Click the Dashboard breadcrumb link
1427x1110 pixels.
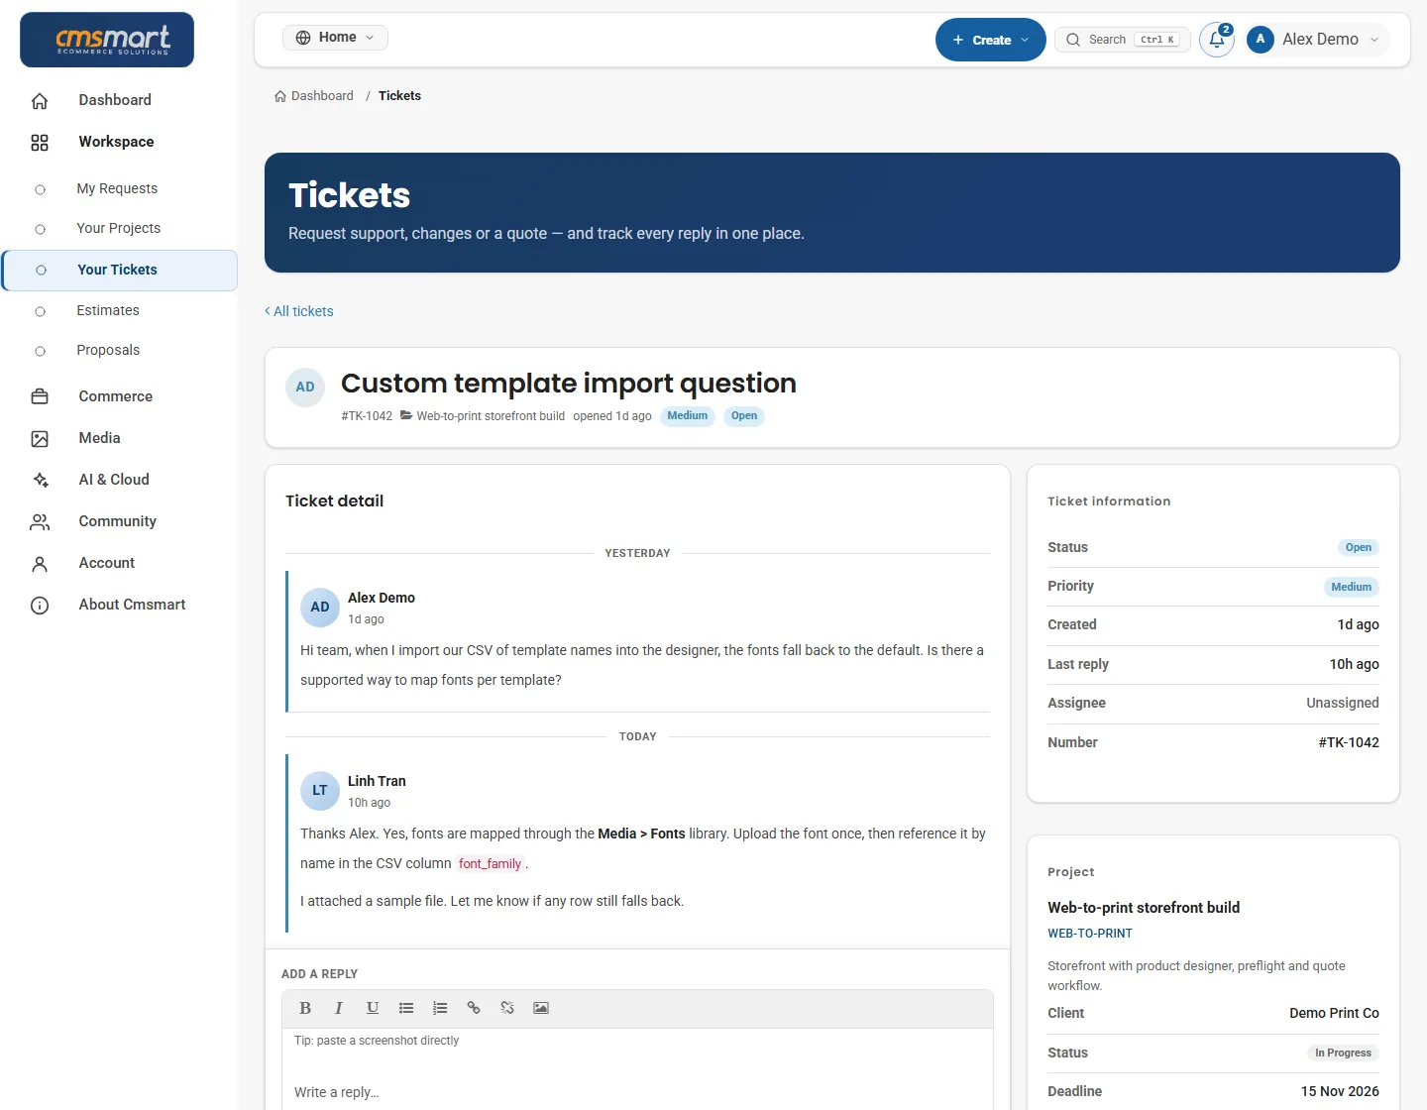point(314,96)
